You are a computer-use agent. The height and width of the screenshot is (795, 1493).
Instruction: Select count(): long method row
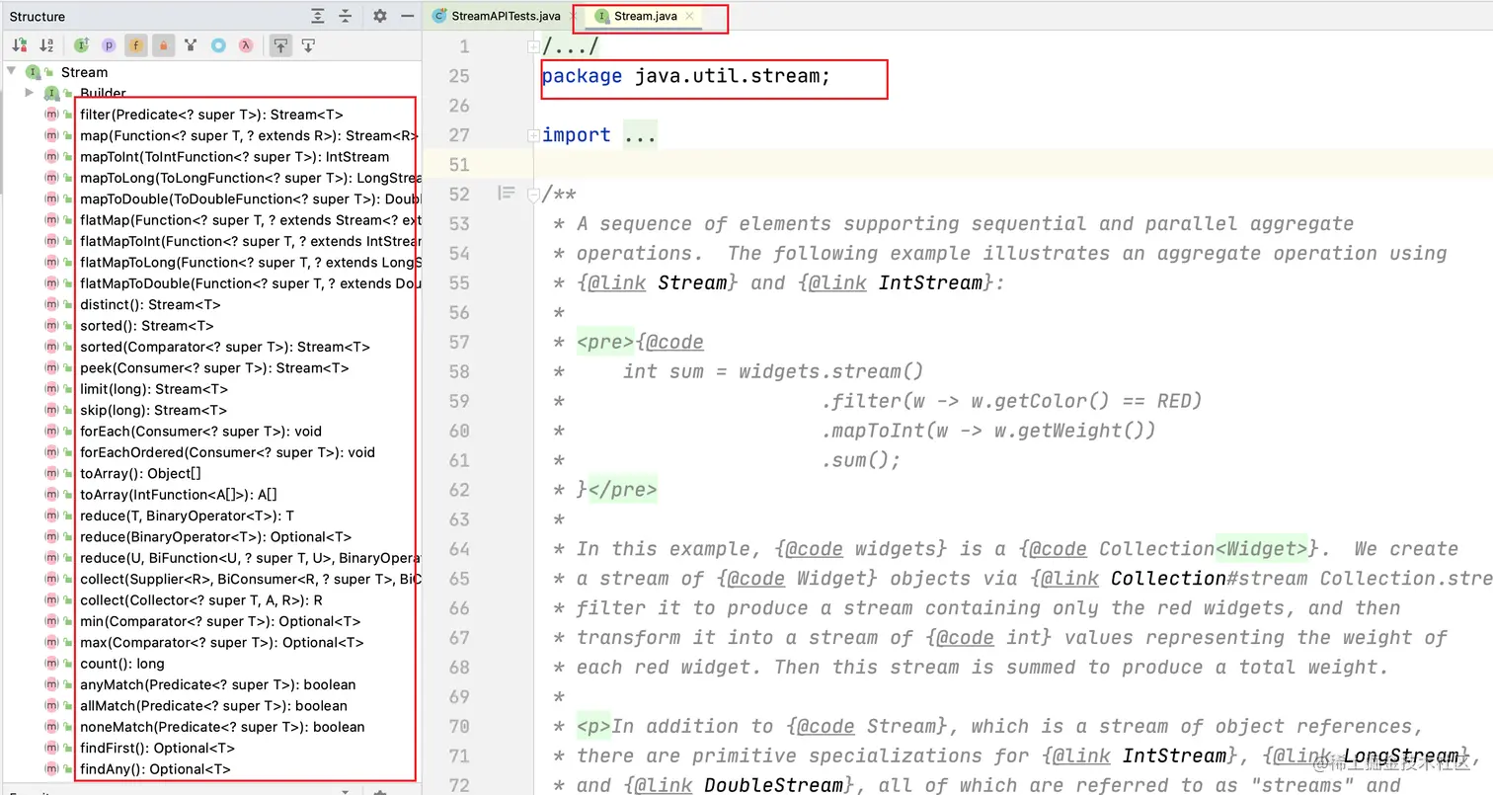pyautogui.click(x=122, y=664)
